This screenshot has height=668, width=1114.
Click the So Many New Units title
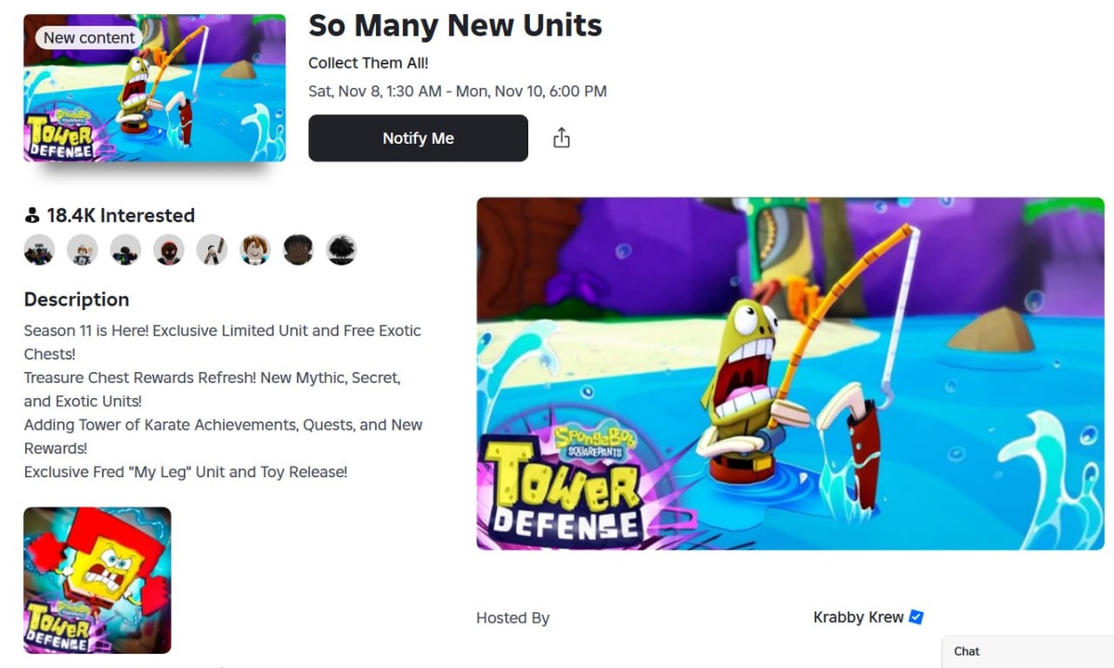click(455, 25)
